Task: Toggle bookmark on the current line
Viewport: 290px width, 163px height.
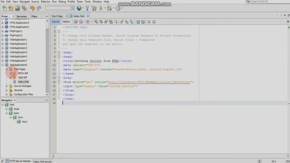Action: pyautogui.click(x=132, y=22)
